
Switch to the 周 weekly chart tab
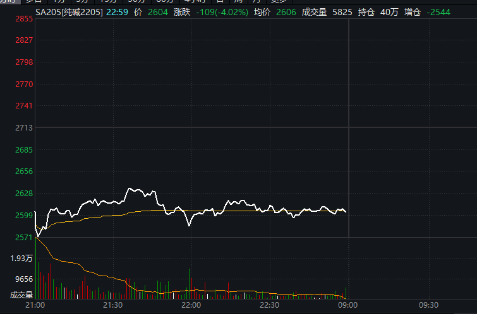(238, 2)
